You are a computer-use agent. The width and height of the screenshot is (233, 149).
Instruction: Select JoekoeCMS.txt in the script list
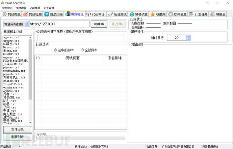14,64
